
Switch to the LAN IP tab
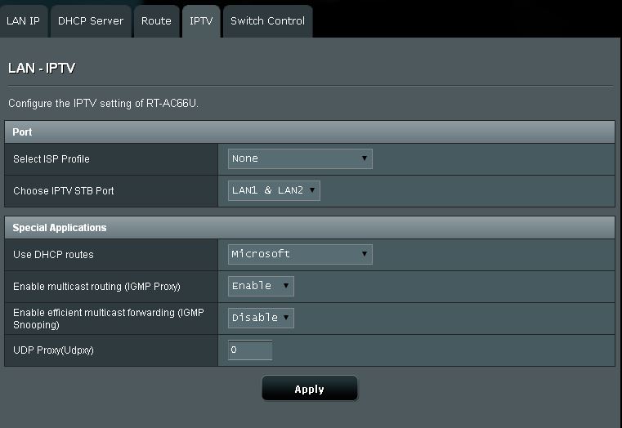tap(24, 21)
